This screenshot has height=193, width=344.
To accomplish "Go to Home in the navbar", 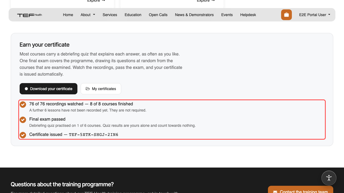I will point(68,15).
